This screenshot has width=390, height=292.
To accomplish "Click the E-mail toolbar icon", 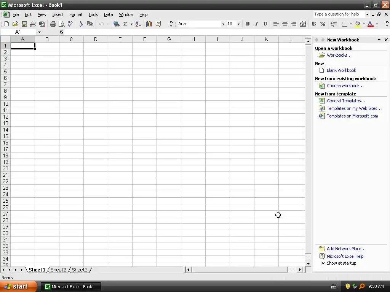I will coord(33,24).
